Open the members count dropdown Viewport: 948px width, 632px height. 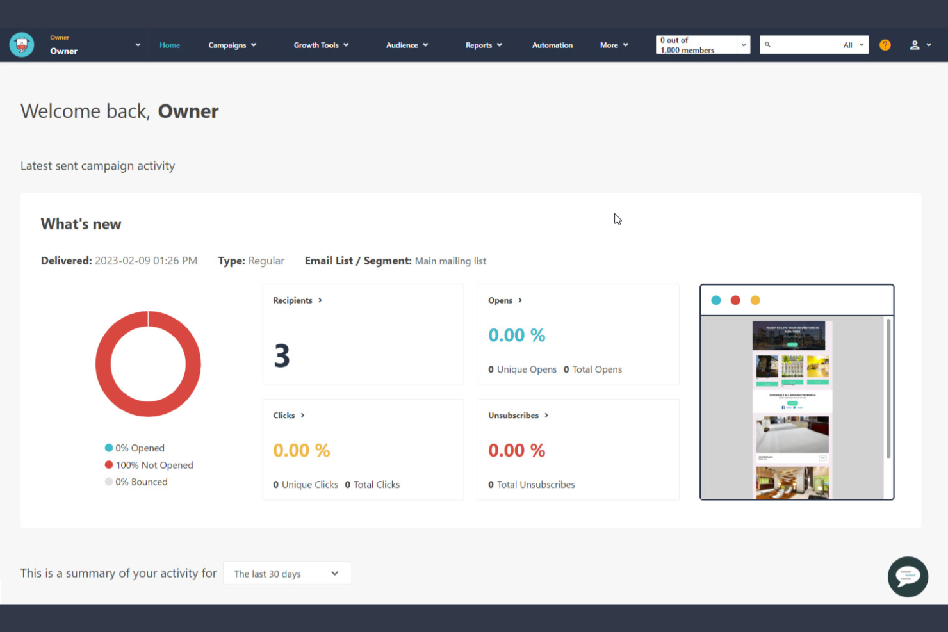click(743, 45)
